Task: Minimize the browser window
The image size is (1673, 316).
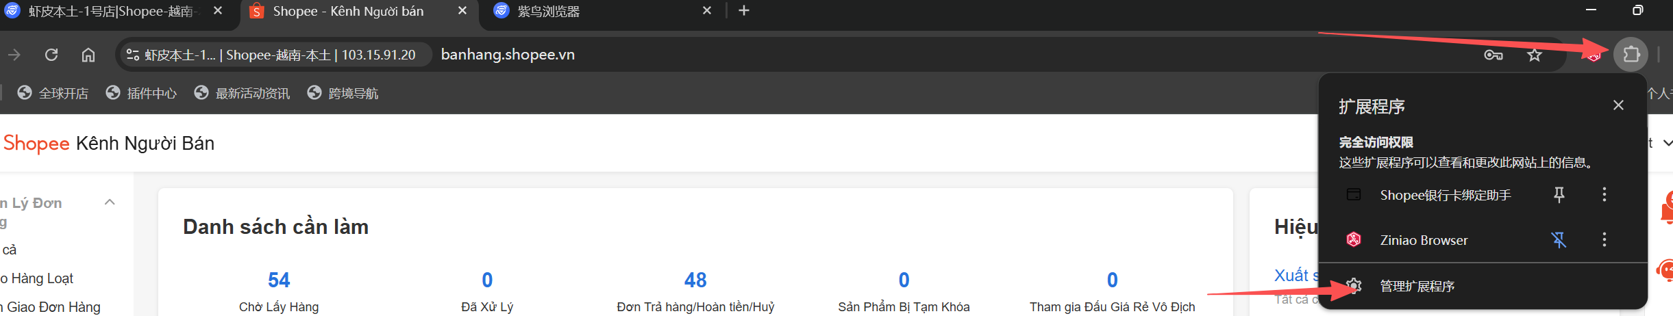Action: (x=1591, y=10)
